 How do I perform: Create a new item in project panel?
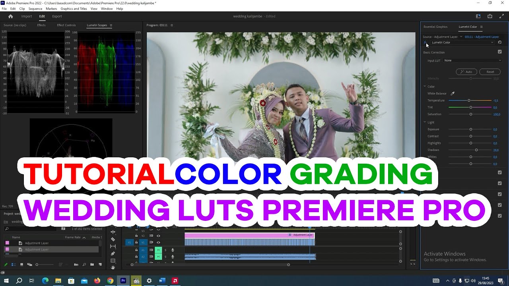(100, 265)
